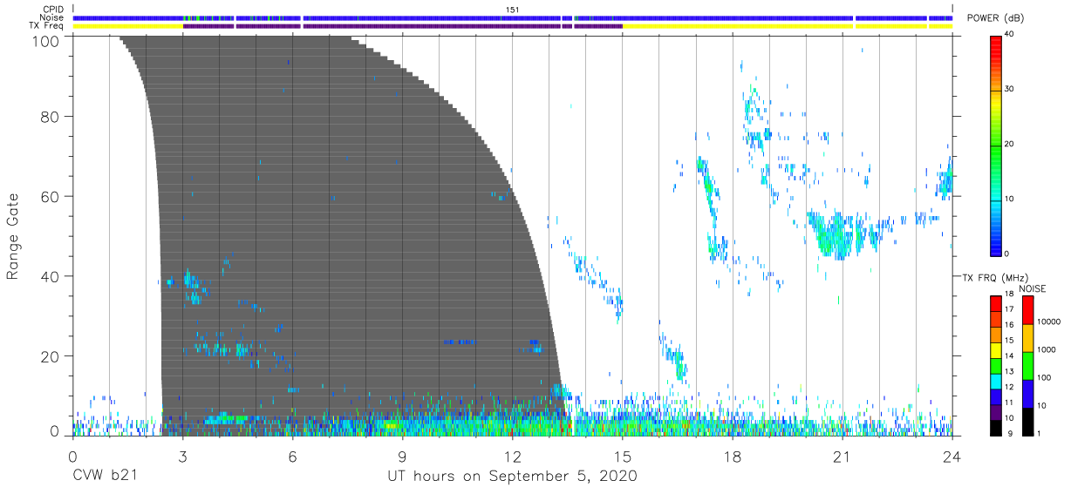Click the black segment of NOISE colorbar
The image size is (1071, 494).
click(1027, 420)
